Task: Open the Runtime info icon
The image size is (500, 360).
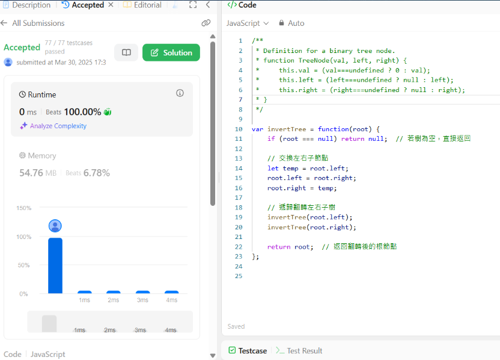Action: click(180, 93)
